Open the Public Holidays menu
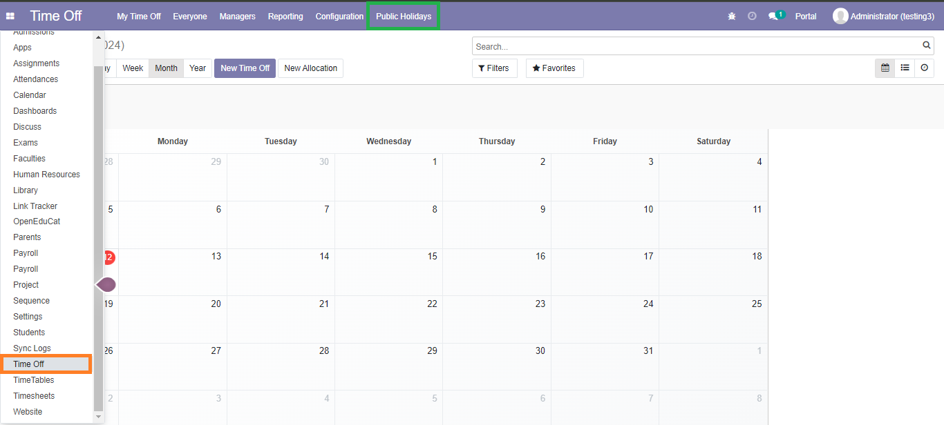This screenshot has width=944, height=425. click(x=404, y=16)
